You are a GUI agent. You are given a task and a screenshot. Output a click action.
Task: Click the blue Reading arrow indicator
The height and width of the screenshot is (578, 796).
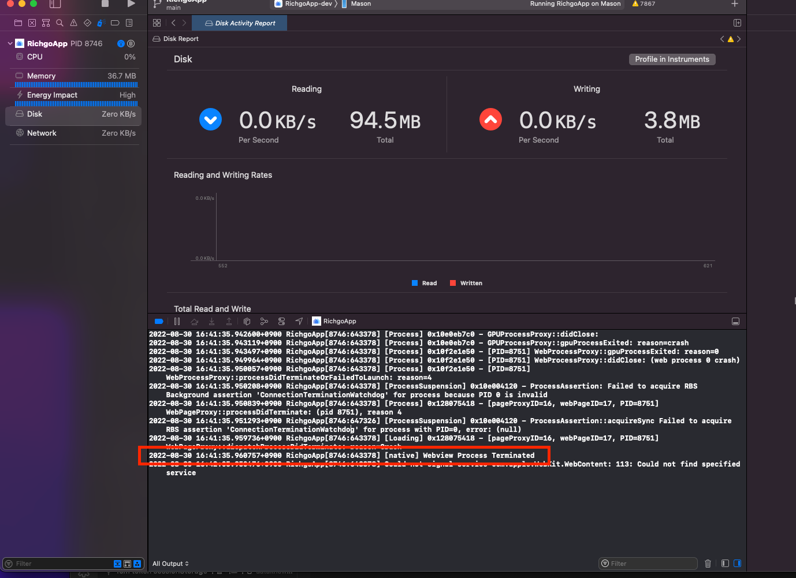pos(211,120)
